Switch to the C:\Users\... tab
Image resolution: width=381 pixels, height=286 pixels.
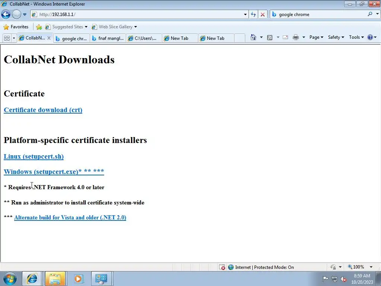pos(144,38)
